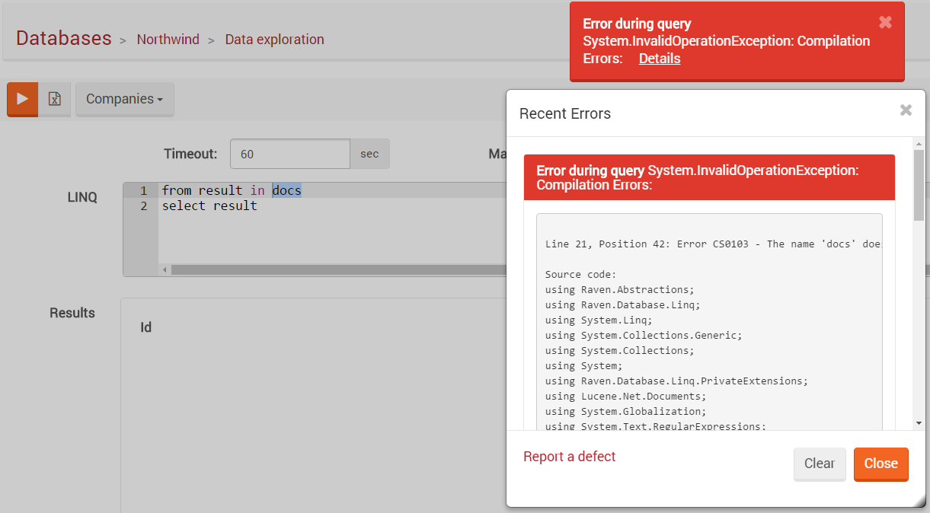Click scroll-up arrow in errors dialog
Viewport: 930px width, 513px height.
tap(919, 143)
